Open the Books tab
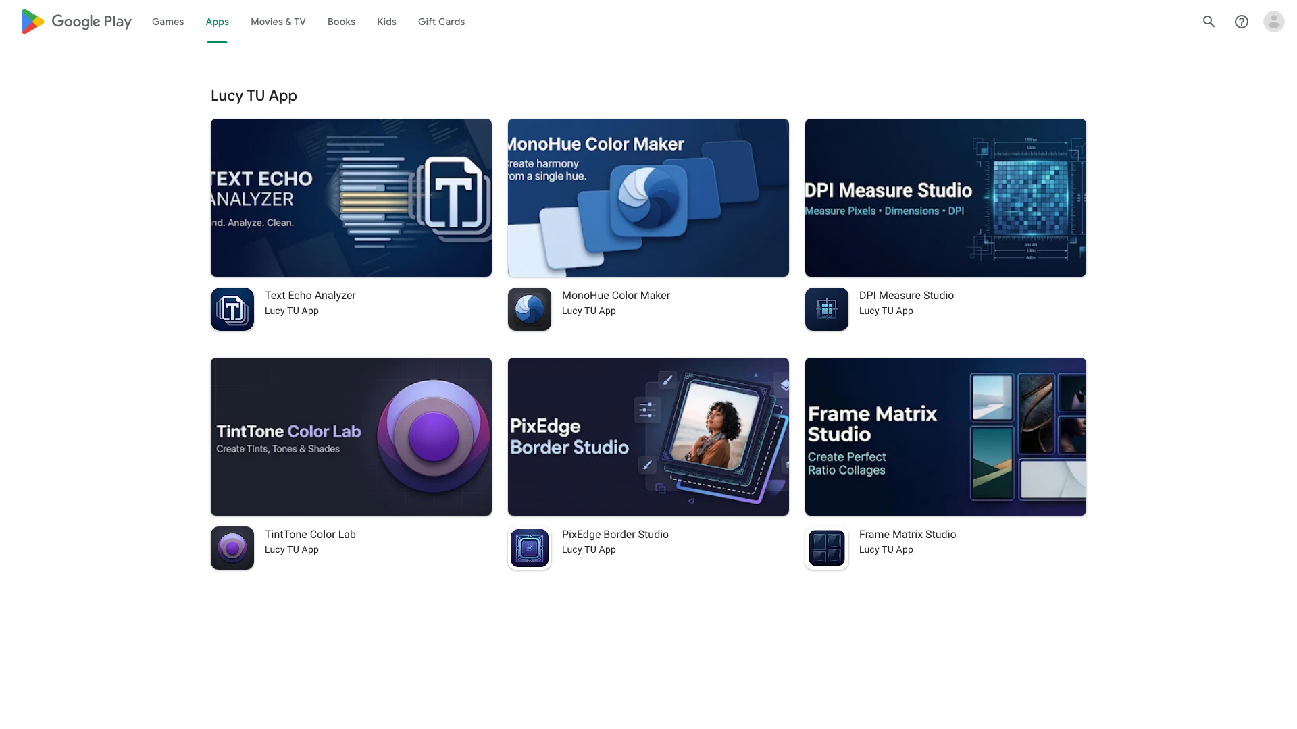The height and width of the screenshot is (729, 1297). click(x=341, y=22)
